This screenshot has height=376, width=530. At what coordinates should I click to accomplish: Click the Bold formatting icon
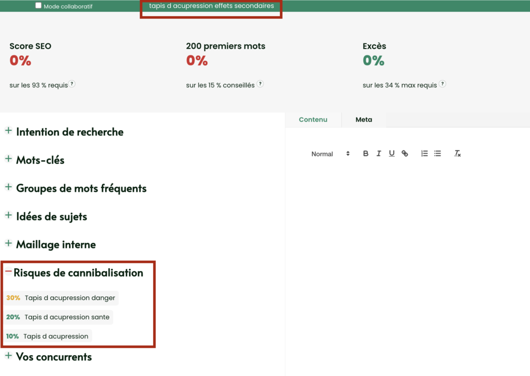[365, 154]
